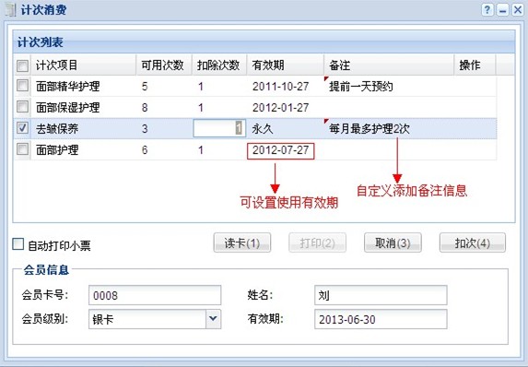Click the 扣除次数 column header
The height and width of the screenshot is (367, 528).
point(218,65)
